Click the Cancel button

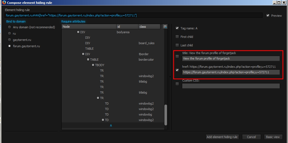click(251, 137)
